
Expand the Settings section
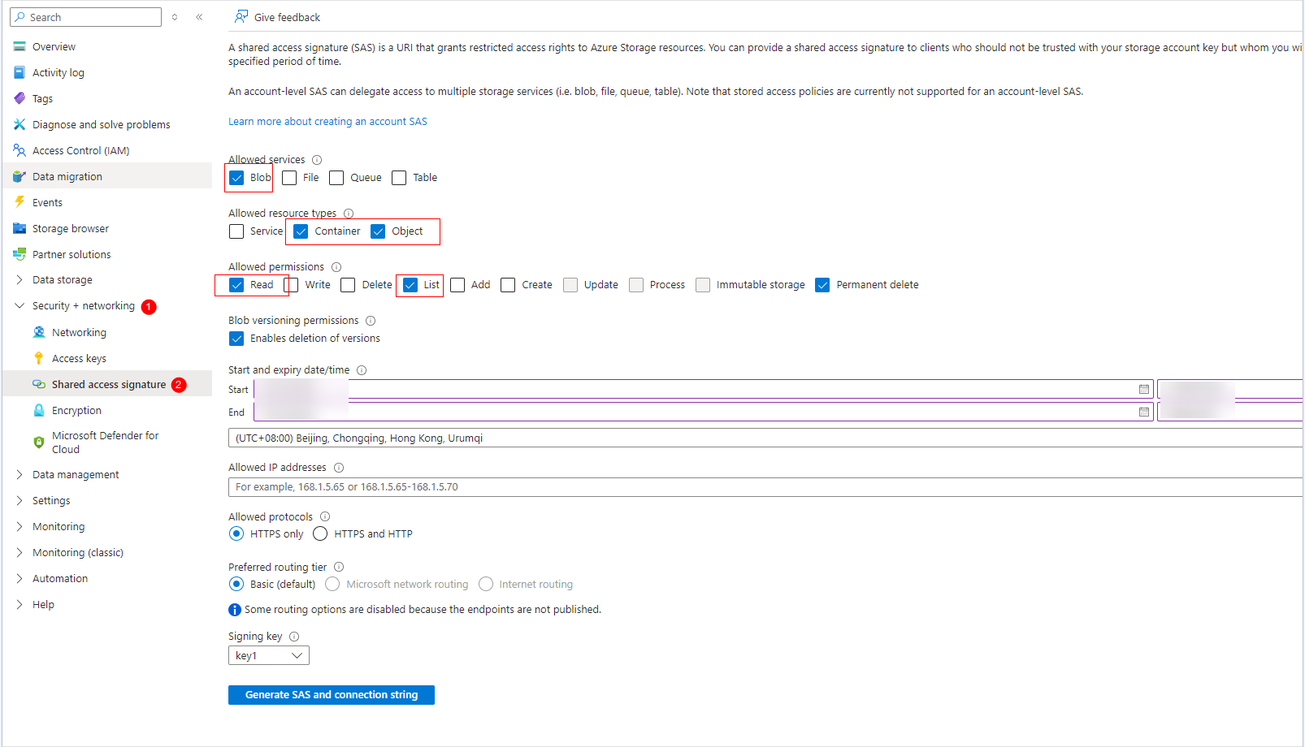[x=20, y=501]
